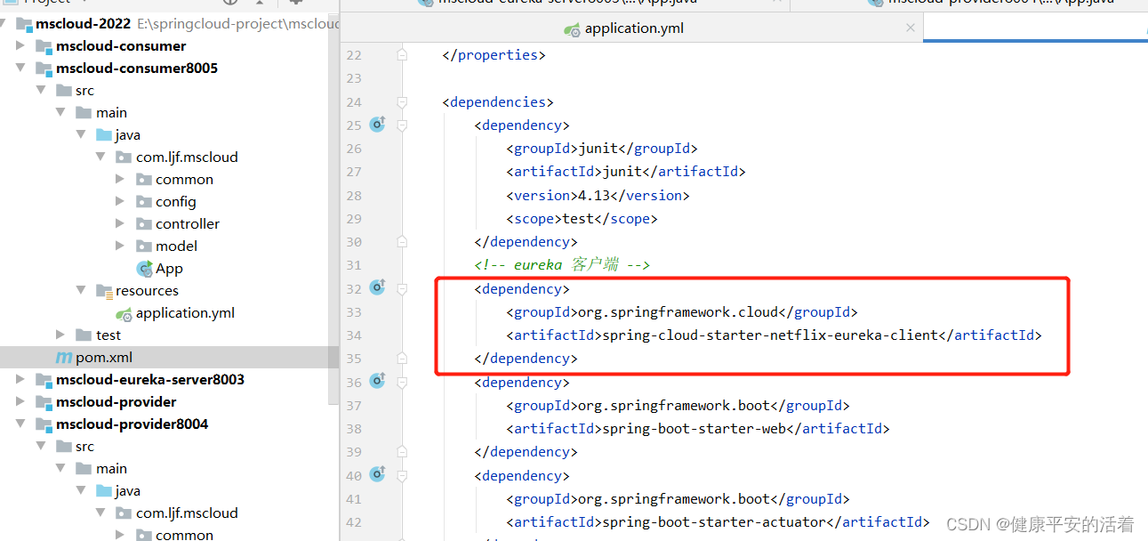Expand the common package node
The width and height of the screenshot is (1148, 541).
tap(121, 179)
